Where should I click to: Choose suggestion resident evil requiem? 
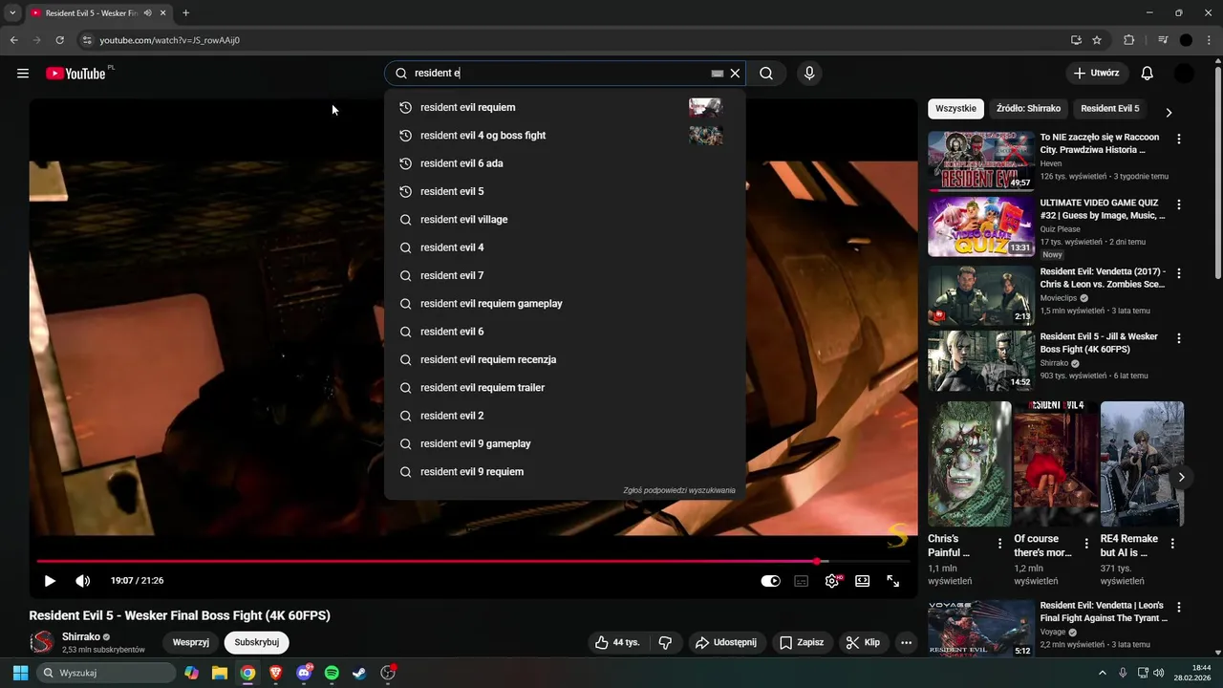pos(565,108)
